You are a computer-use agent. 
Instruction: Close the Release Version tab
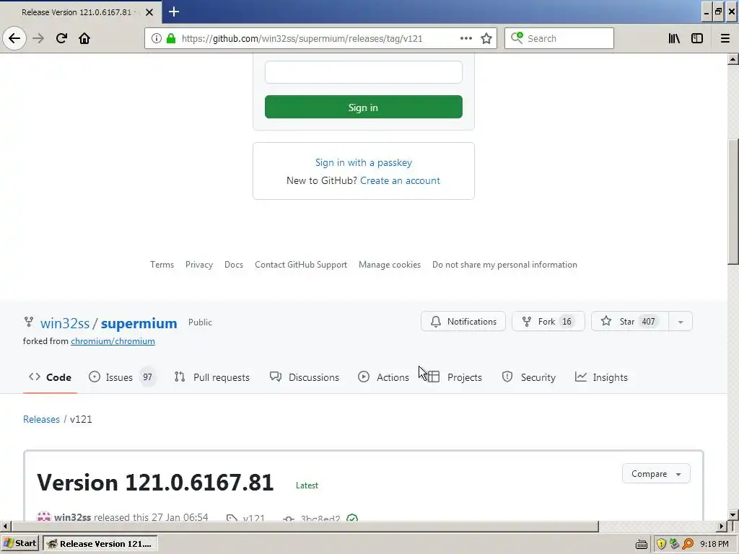tap(149, 12)
